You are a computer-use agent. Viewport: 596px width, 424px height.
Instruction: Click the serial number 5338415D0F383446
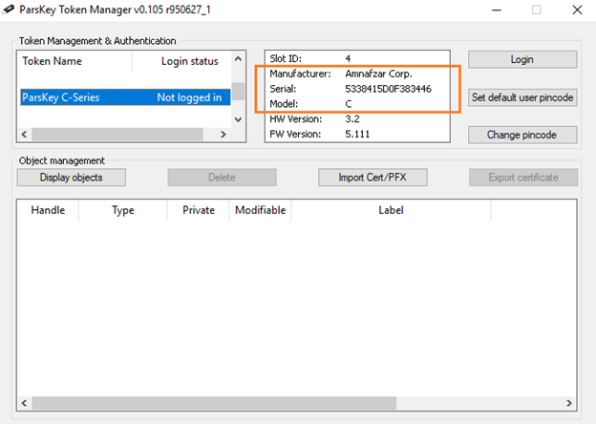tap(388, 89)
